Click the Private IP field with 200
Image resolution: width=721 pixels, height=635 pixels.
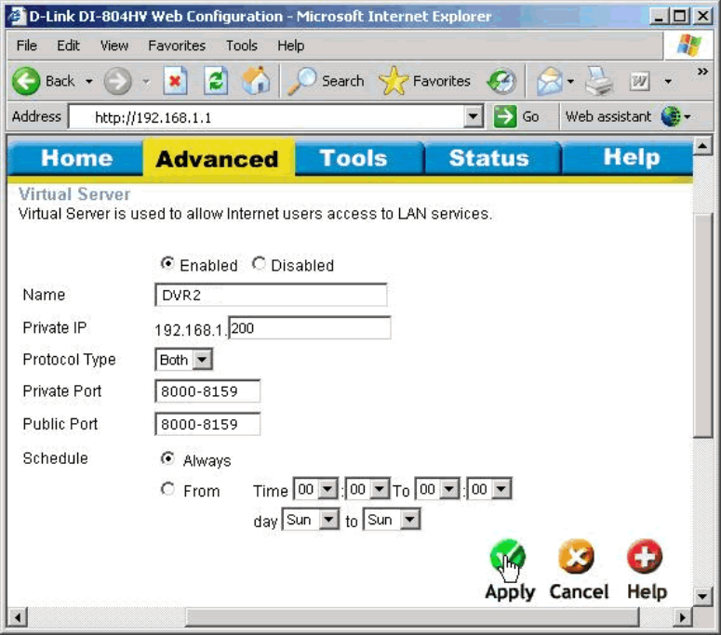310,327
